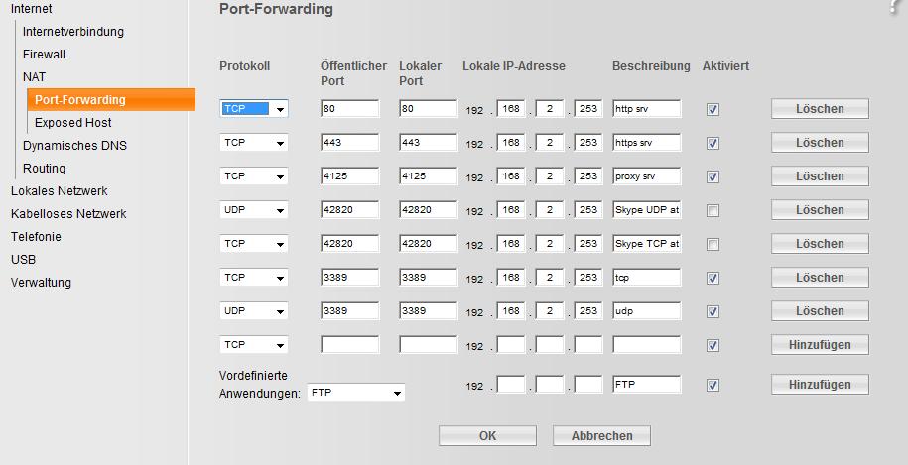Toggle Aktiviert checkbox for http srv
908x465 pixels.
tap(713, 109)
